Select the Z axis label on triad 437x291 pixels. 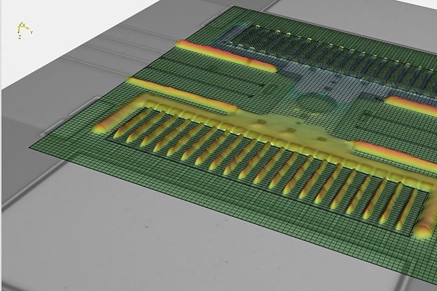coord(20,37)
